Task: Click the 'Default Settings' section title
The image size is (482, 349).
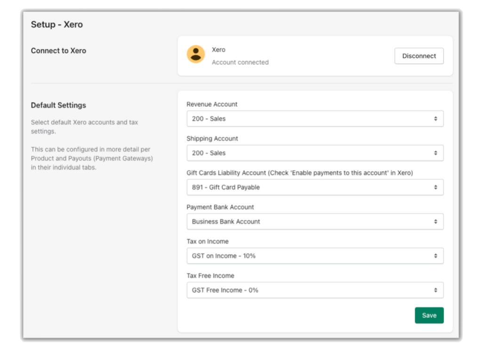Action: coord(58,105)
